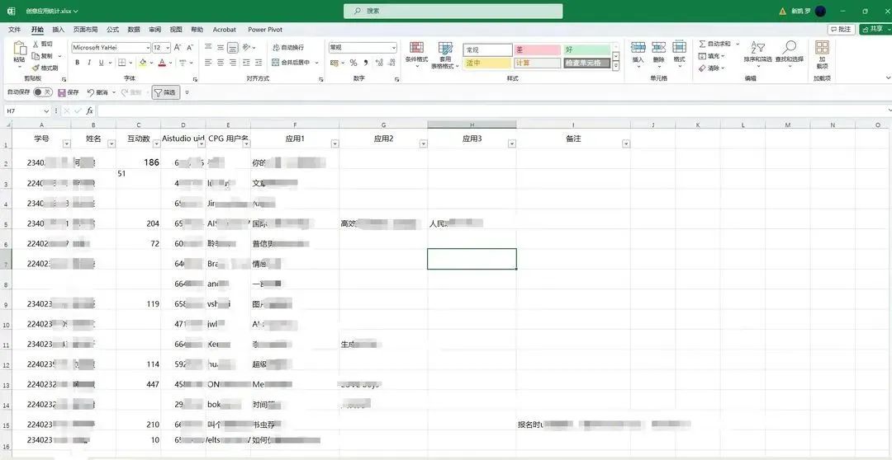Click the insert function fx icon

(x=89, y=110)
